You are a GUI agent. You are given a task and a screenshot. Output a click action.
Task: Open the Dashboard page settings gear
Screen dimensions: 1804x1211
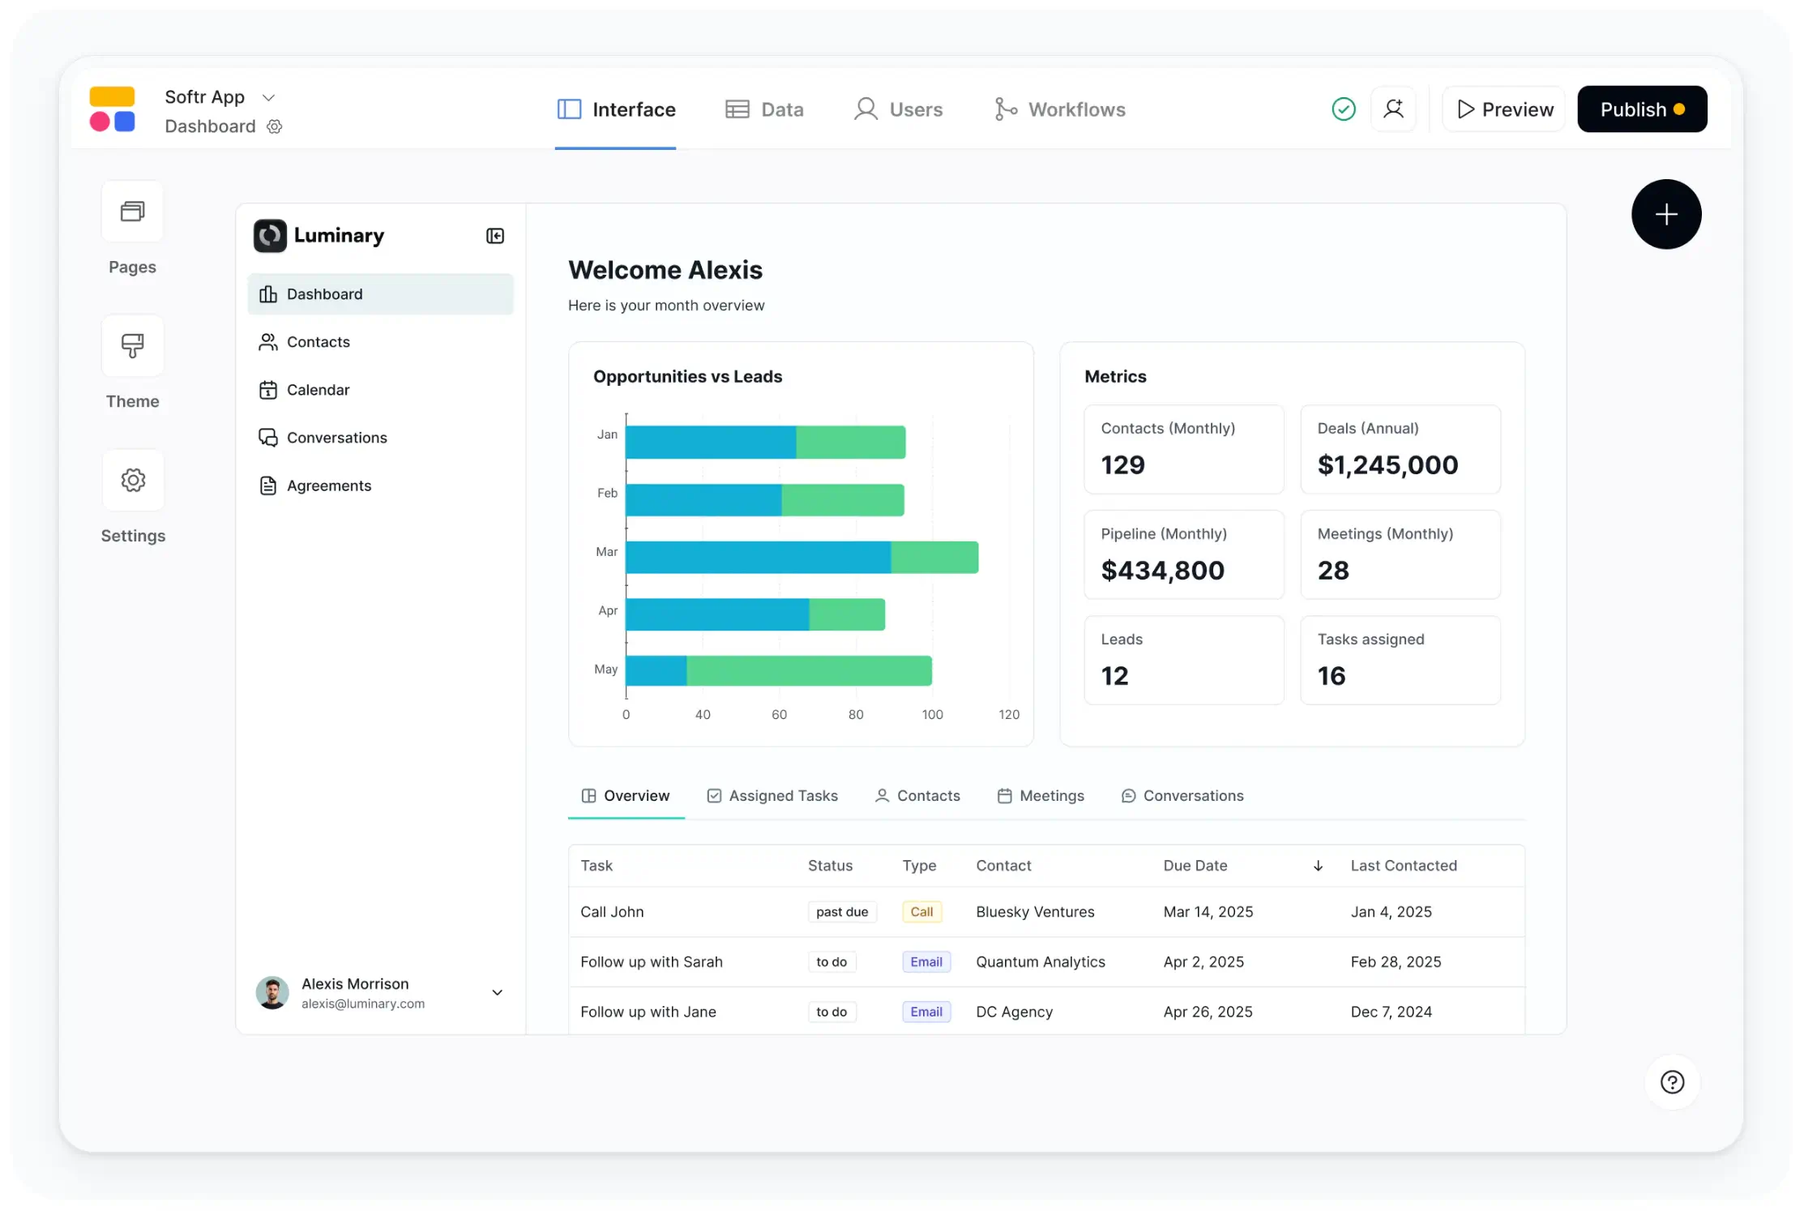(274, 126)
